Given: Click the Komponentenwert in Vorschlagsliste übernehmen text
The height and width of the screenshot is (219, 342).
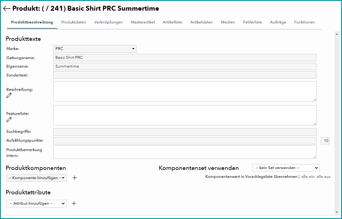Looking at the screenshot, I should (251, 177).
